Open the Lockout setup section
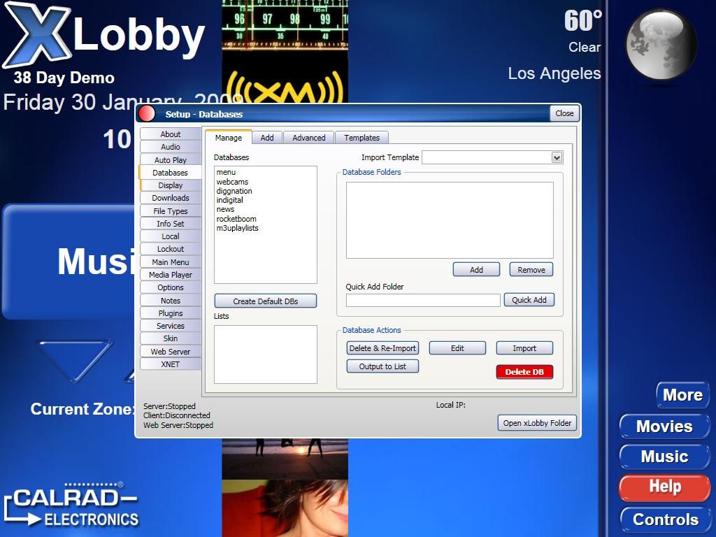 171,249
